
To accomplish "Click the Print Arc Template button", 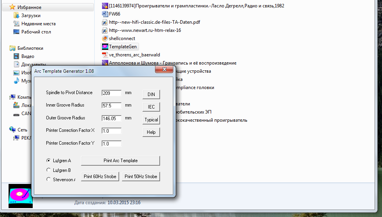I will (120, 161).
